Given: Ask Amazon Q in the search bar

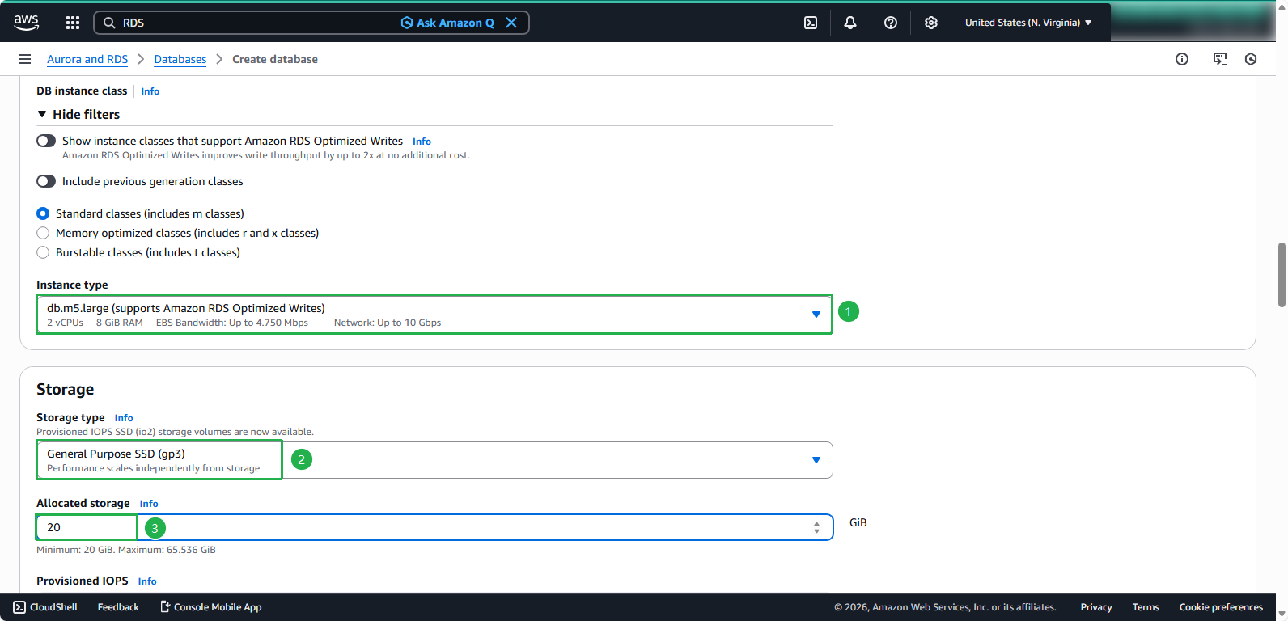Looking at the screenshot, I should tap(447, 23).
